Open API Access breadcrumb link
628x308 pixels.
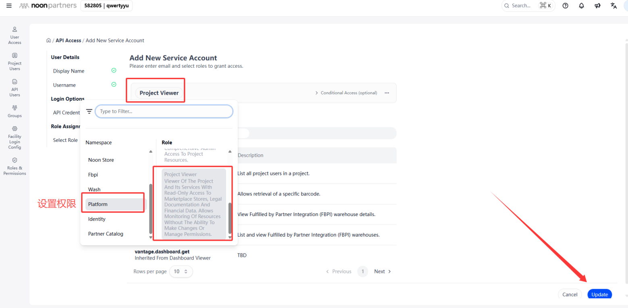click(x=69, y=40)
